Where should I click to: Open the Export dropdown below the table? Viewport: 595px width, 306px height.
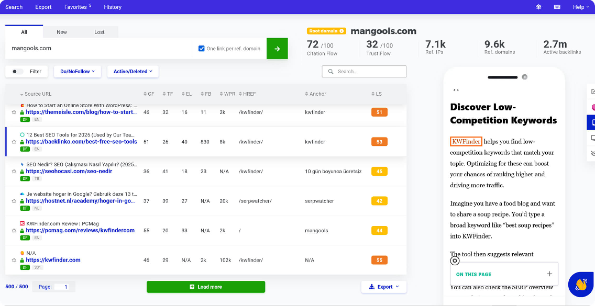tap(383, 287)
